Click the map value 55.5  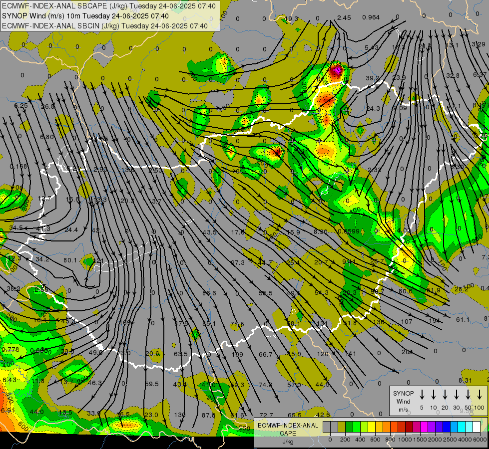(x=265, y=293)
